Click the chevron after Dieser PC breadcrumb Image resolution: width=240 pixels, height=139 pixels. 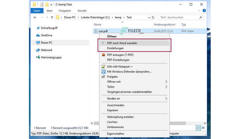(x=78, y=18)
